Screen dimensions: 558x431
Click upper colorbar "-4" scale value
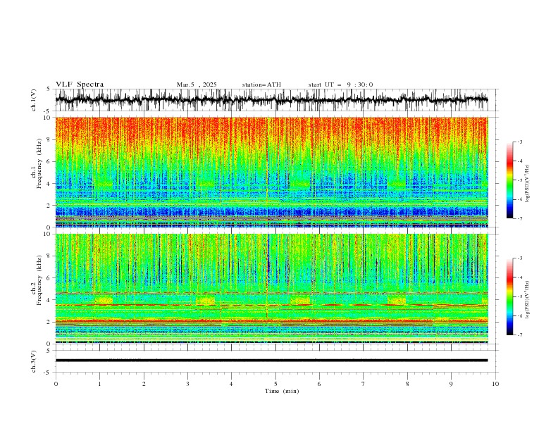520,161
